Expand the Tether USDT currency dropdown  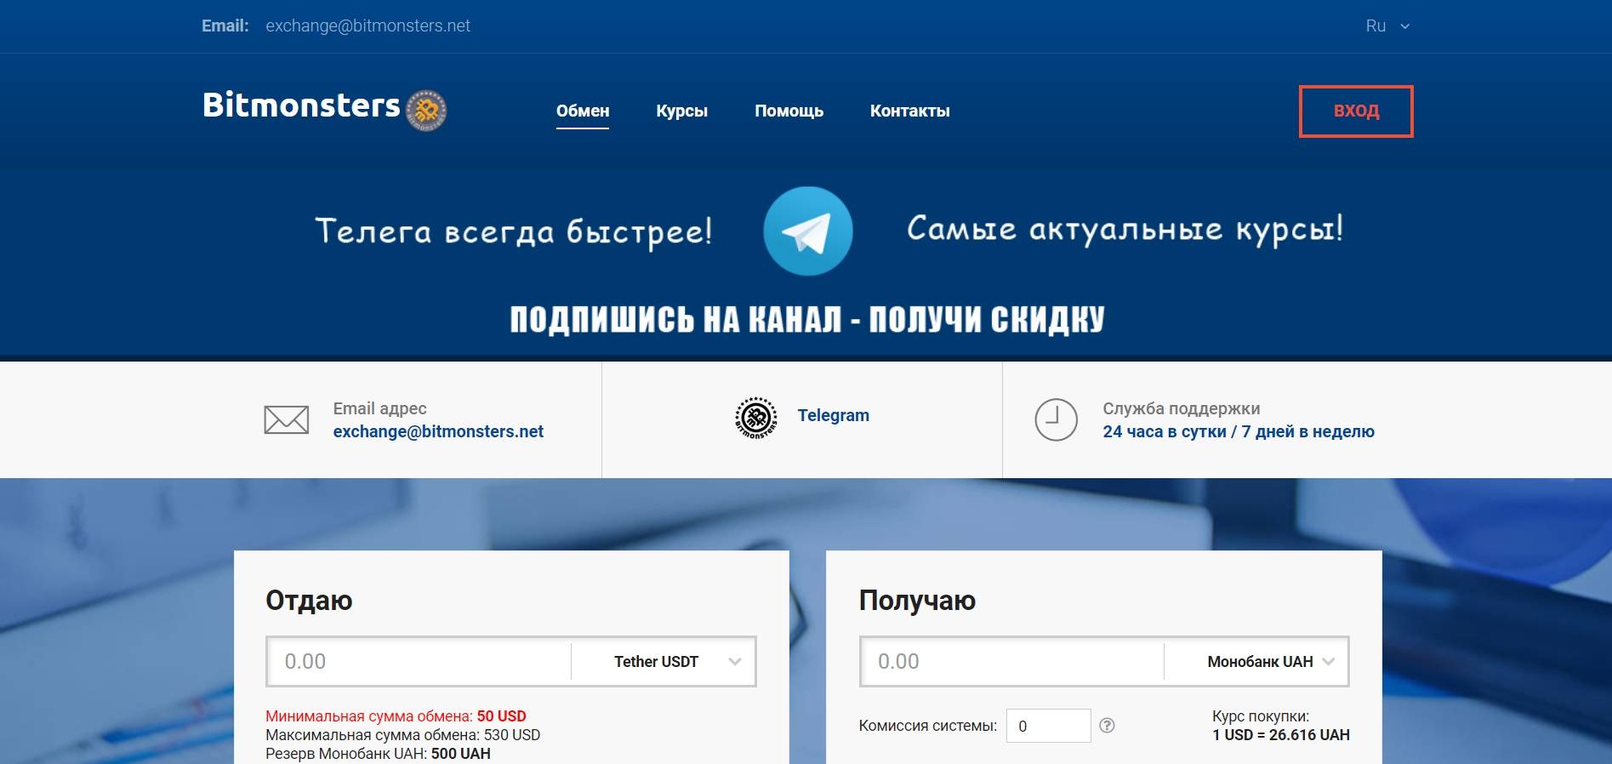(x=664, y=661)
